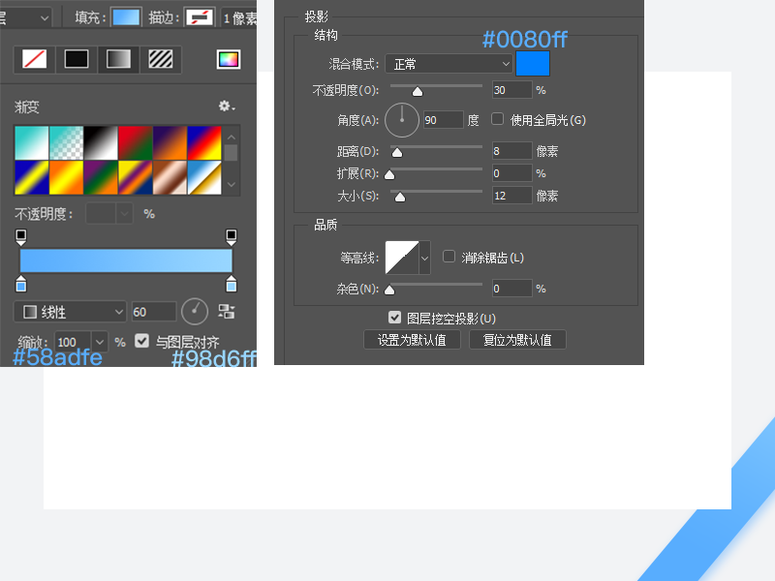Click the size slider handle

pos(400,198)
